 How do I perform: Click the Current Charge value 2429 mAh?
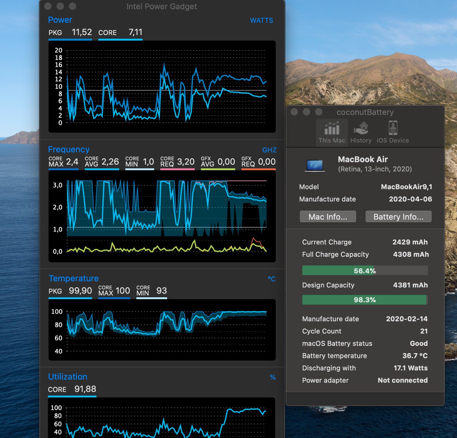tap(410, 242)
